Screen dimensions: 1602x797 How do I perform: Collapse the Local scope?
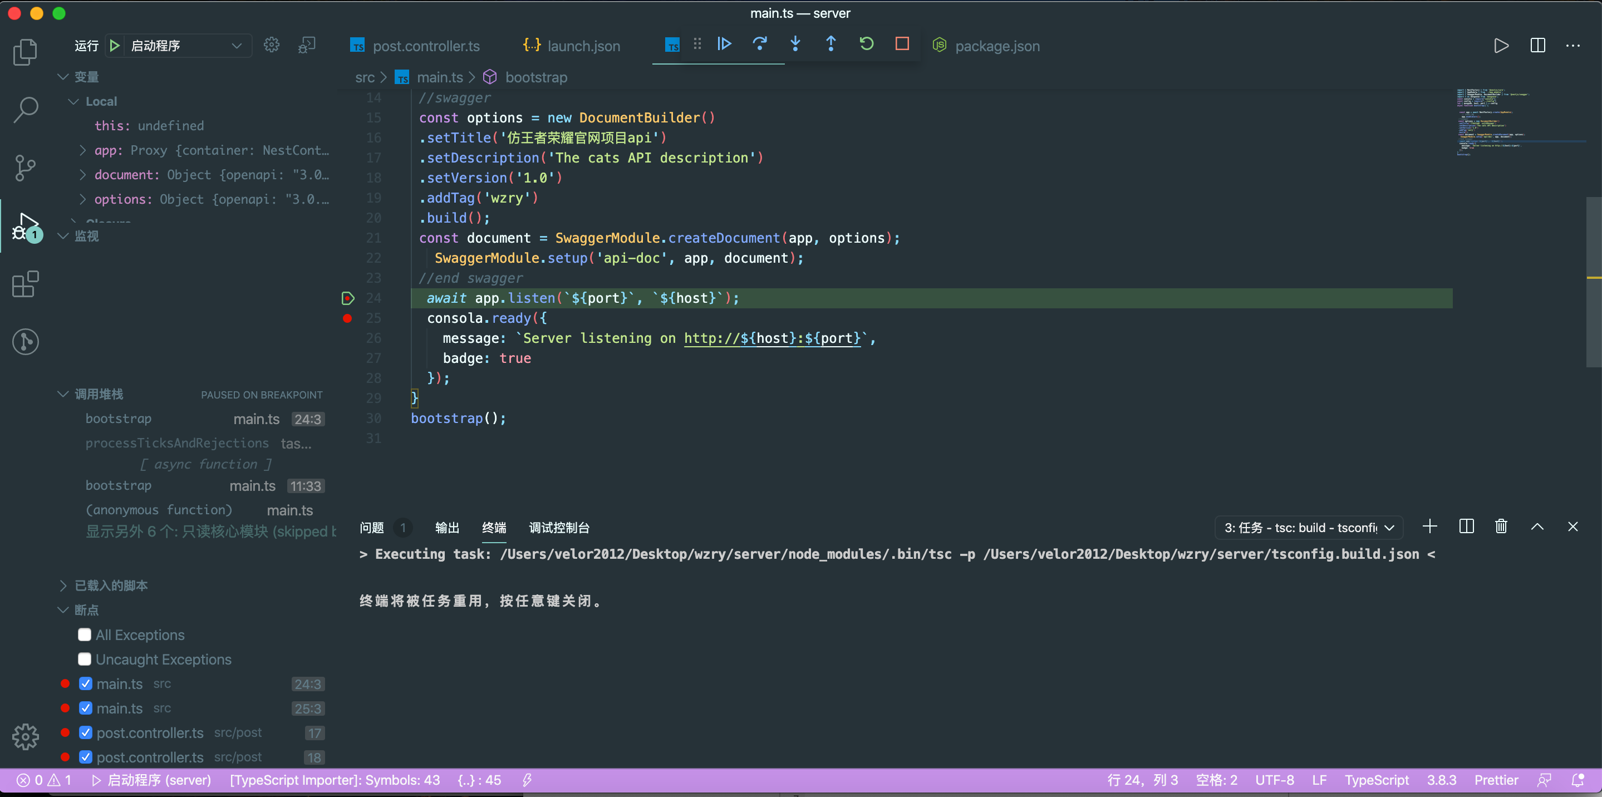(74, 101)
